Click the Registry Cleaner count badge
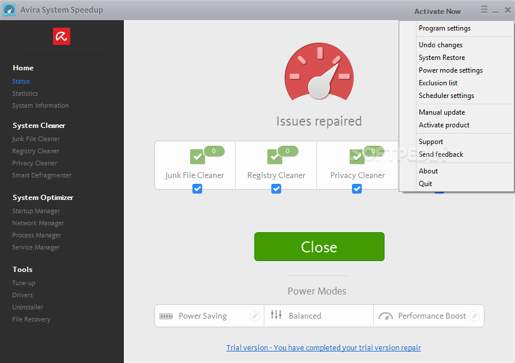515x363 pixels. pos(287,151)
